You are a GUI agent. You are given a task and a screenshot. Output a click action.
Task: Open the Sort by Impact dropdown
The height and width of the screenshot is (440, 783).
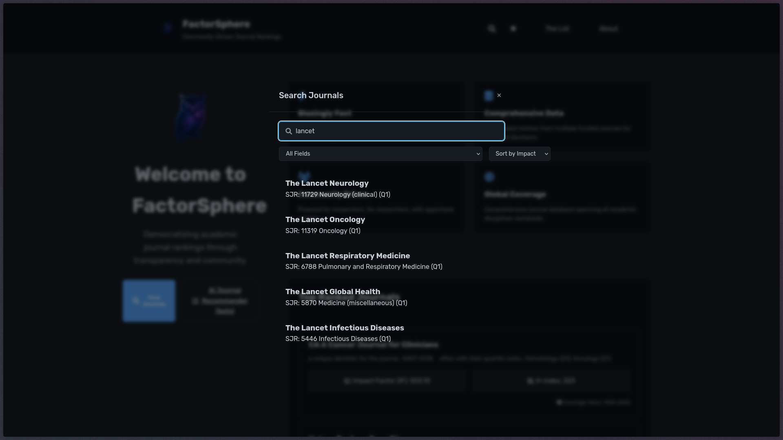[519, 154]
